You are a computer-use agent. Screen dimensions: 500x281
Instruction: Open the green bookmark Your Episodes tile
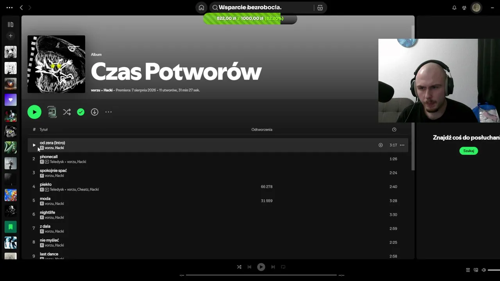11,227
